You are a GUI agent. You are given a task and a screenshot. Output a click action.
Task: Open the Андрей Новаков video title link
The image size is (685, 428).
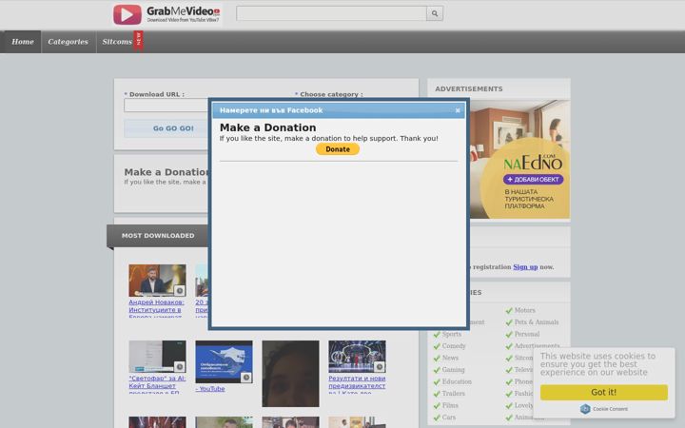[x=156, y=308]
